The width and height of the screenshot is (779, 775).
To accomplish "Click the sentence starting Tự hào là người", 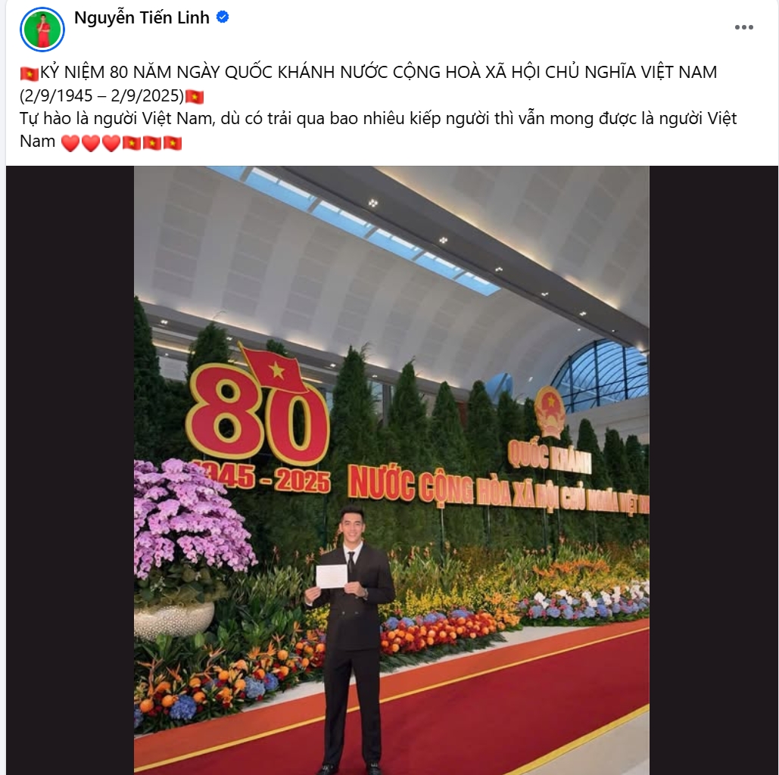I will (x=378, y=129).
